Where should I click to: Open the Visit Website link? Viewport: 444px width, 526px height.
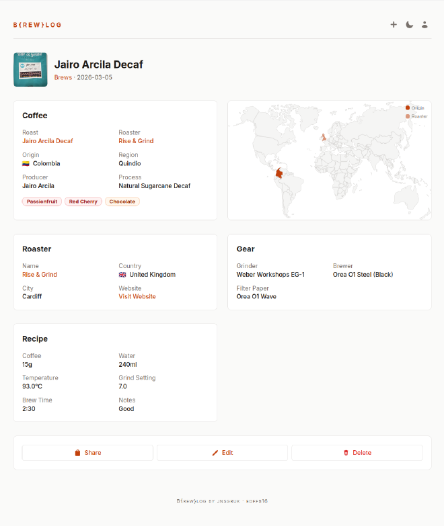click(137, 296)
